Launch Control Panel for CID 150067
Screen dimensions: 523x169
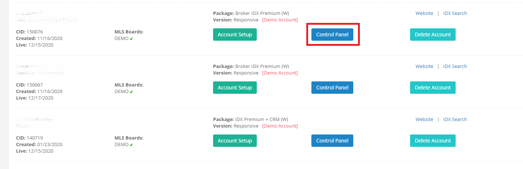click(332, 88)
